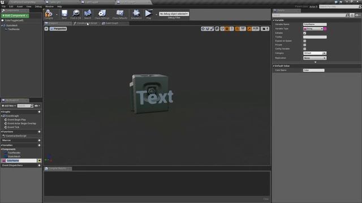Toggle the grid snap orange button
The image size is (362, 203).
coord(227,29)
